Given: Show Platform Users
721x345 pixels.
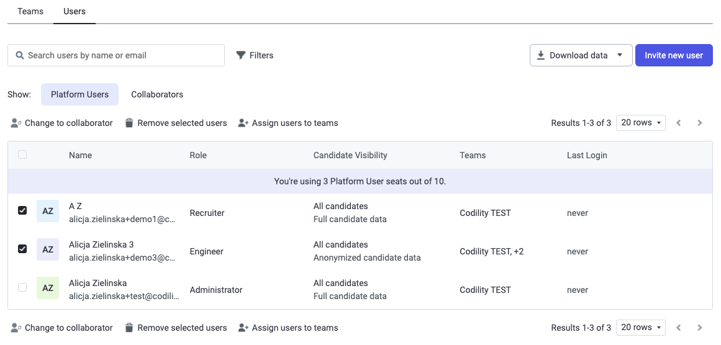Looking at the screenshot, I should 80,94.
